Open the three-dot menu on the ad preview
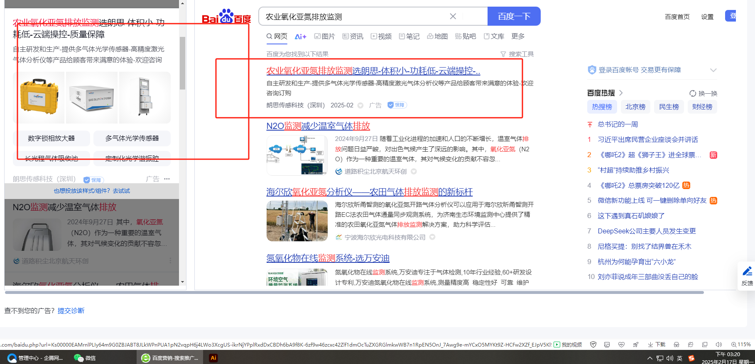 pyautogui.click(x=167, y=179)
